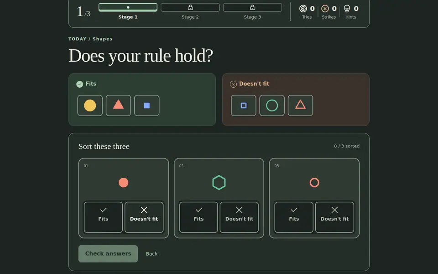Screen dimensions: 438x274
Task: Click the coral outlined ring on card 03
Action: tap(314, 183)
